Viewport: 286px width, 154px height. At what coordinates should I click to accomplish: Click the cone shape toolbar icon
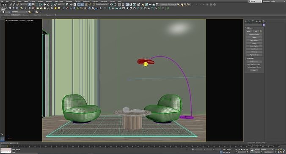(x=52, y=8)
